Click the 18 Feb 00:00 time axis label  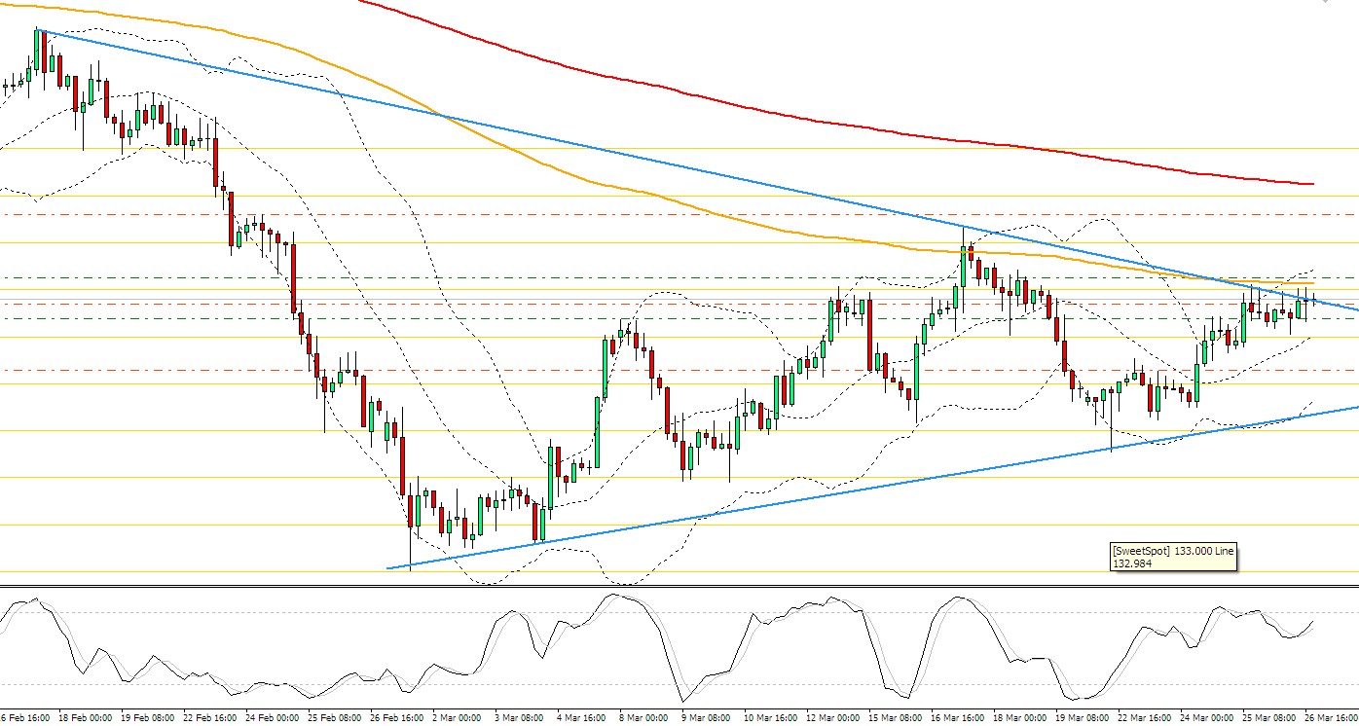[88, 718]
